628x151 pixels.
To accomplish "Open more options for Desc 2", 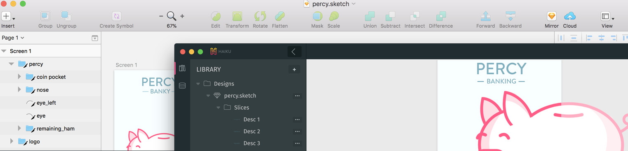I will pyautogui.click(x=297, y=132).
